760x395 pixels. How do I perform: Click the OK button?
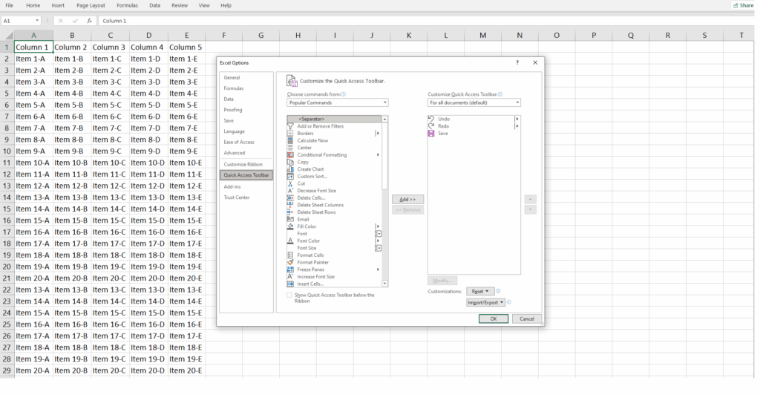point(494,319)
